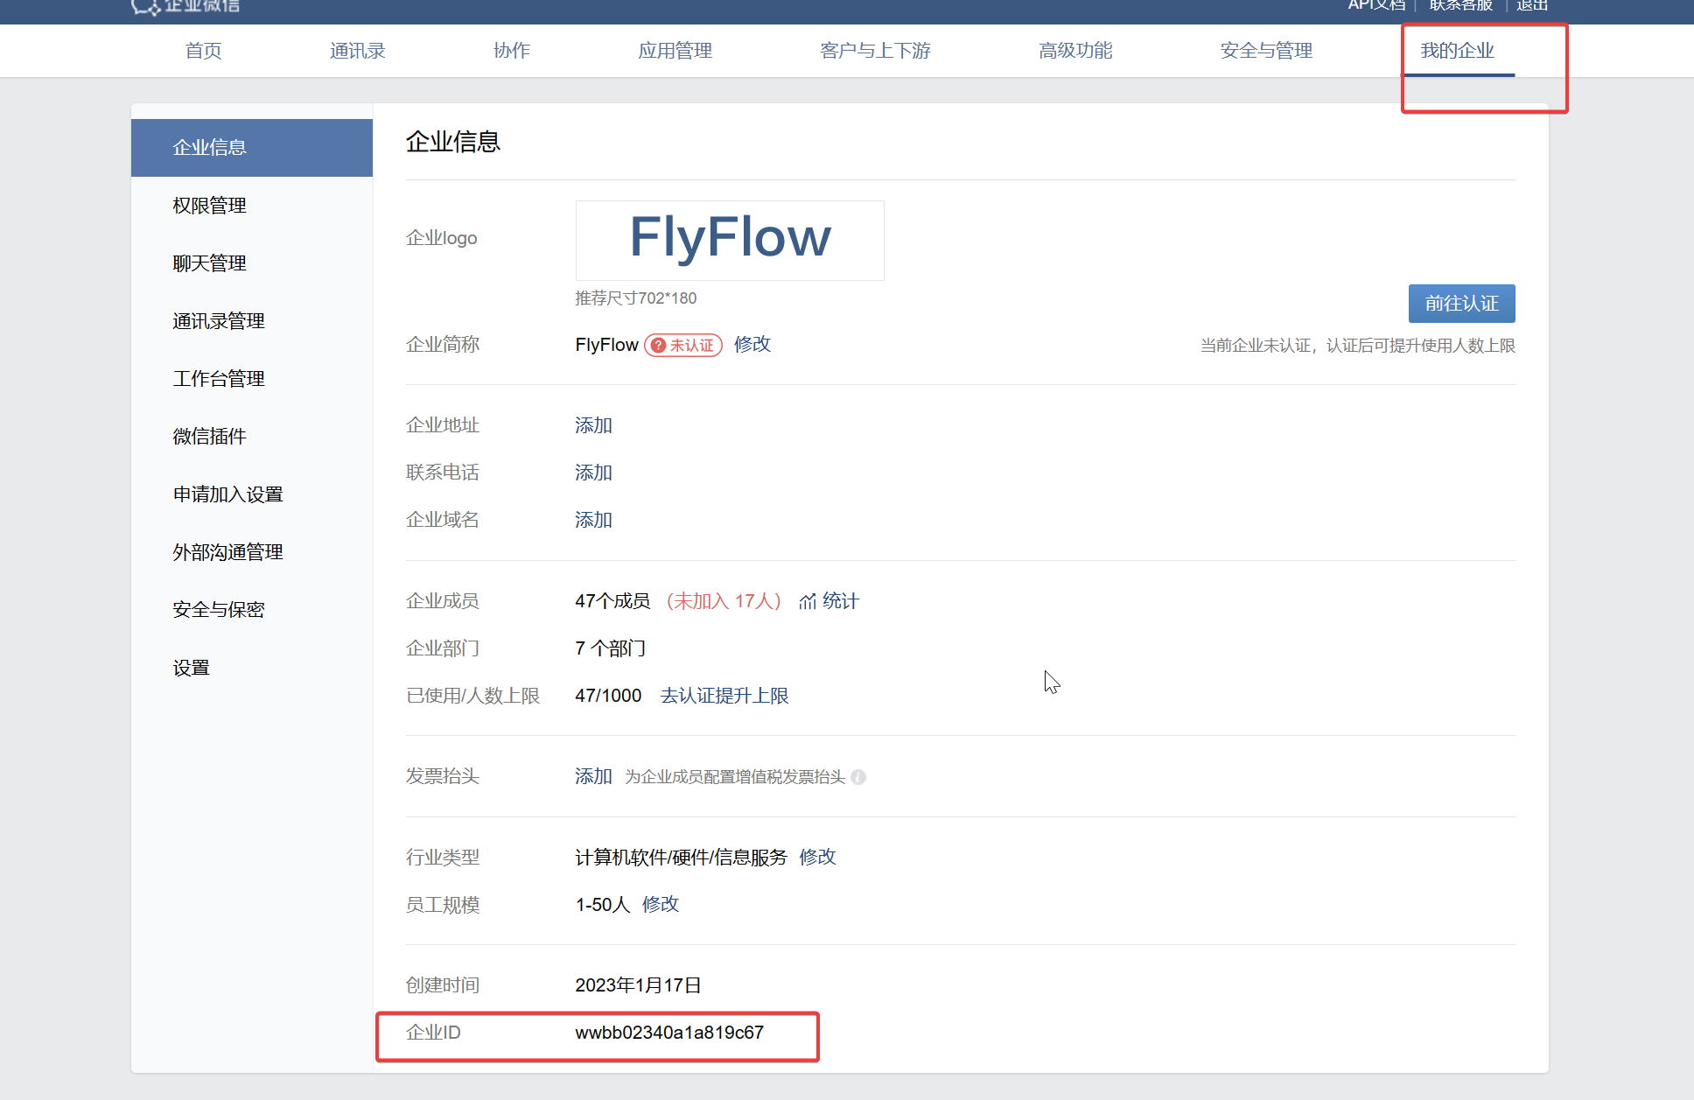Go to 应用管理 tab
The width and height of the screenshot is (1694, 1100).
[675, 51]
